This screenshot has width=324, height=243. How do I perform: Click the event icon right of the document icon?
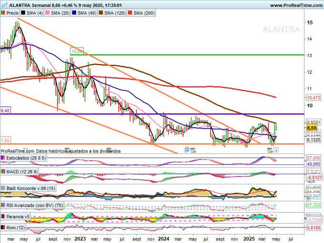(193, 150)
